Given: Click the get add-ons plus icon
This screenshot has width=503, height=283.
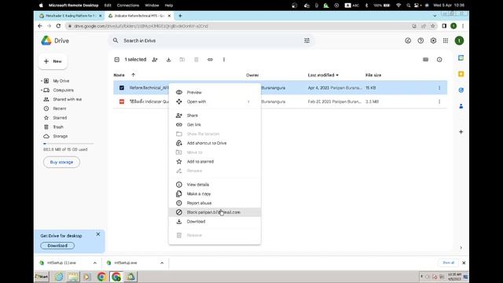Looking at the screenshot, I should [x=461, y=132].
